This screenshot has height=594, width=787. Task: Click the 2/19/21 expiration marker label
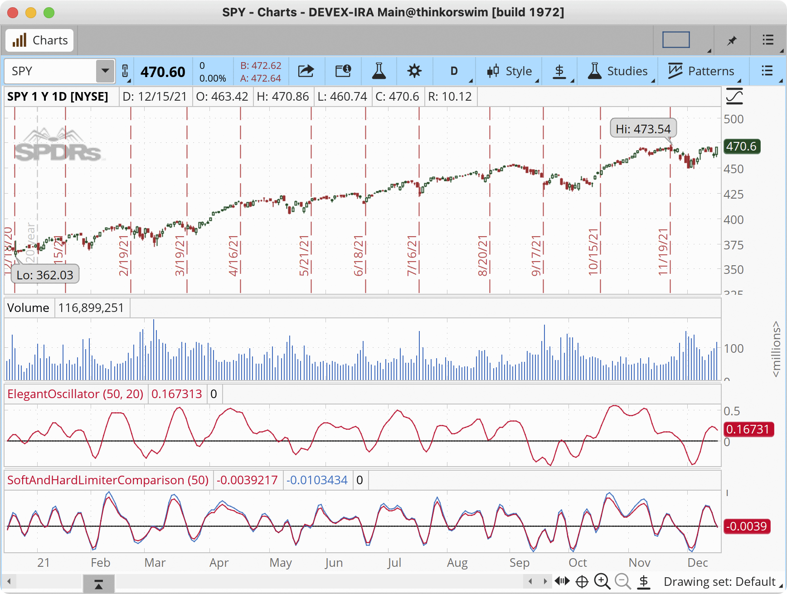[x=124, y=255]
